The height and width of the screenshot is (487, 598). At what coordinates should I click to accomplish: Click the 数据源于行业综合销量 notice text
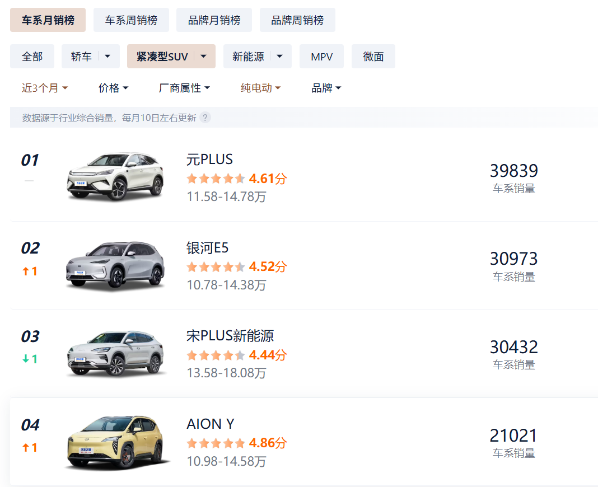[x=109, y=118]
